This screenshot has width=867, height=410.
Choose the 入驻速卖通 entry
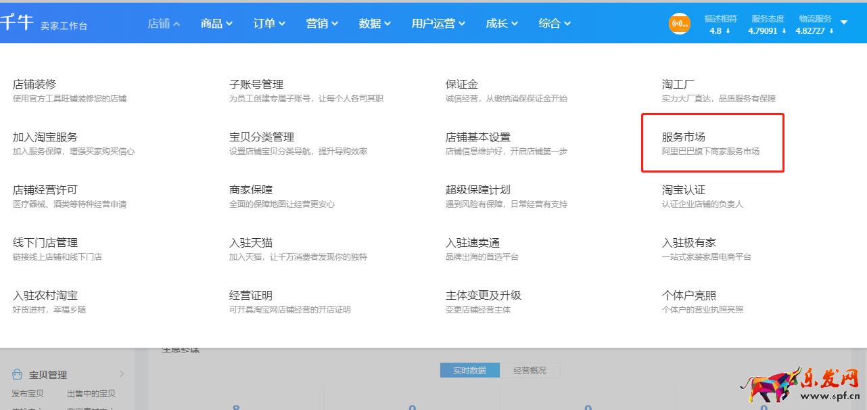[473, 243]
